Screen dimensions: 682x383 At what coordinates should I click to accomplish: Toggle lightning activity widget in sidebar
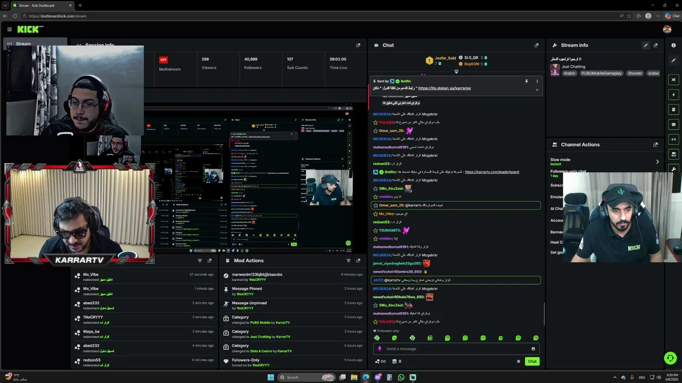pyautogui.click(x=673, y=95)
